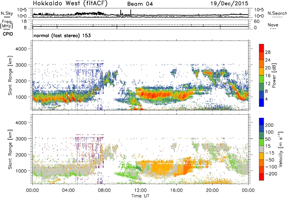The height and width of the screenshot is (198, 287).
Task: Click the 'Beam 04' label
Action: click(140, 4)
